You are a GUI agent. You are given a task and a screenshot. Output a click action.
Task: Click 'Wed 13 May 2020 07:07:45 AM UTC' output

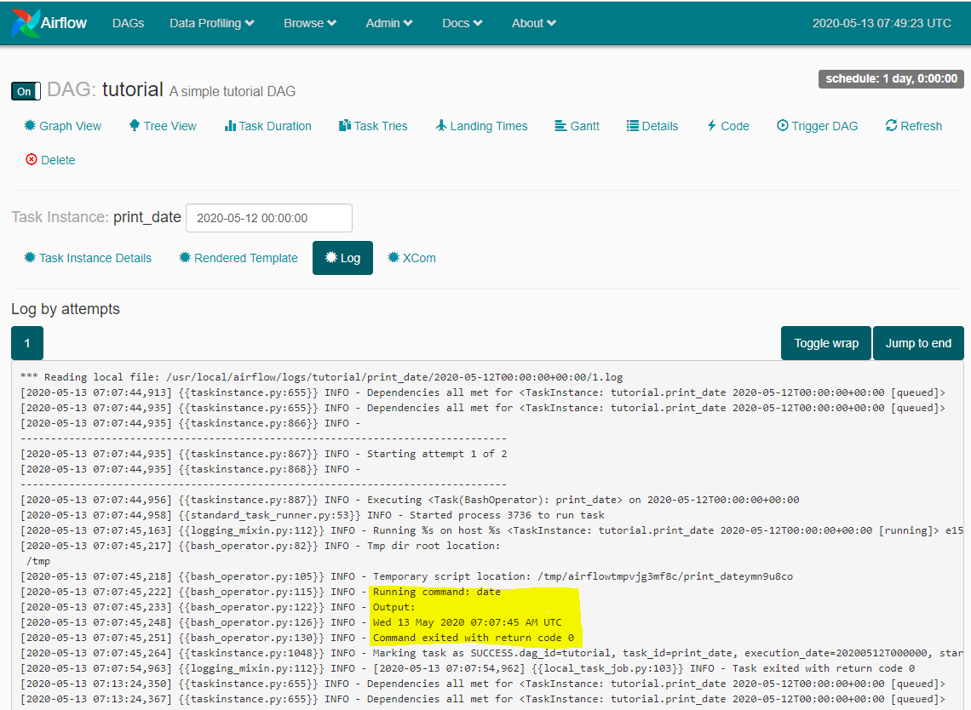click(468, 622)
